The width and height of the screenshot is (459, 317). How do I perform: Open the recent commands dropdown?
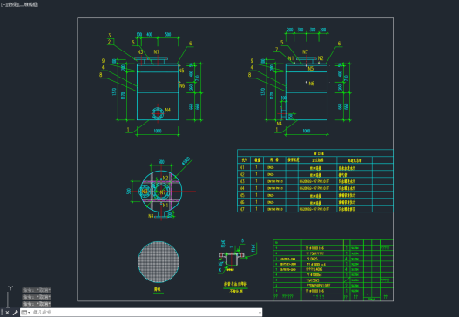26,313
